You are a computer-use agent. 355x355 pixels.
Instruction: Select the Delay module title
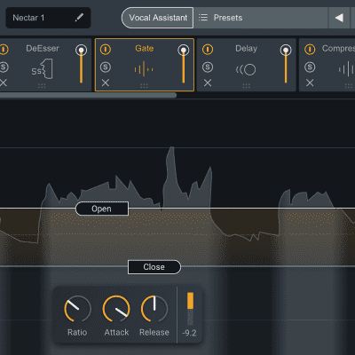click(246, 48)
